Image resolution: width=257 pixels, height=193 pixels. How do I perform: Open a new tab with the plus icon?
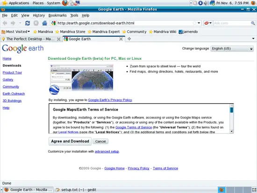point(129,39)
